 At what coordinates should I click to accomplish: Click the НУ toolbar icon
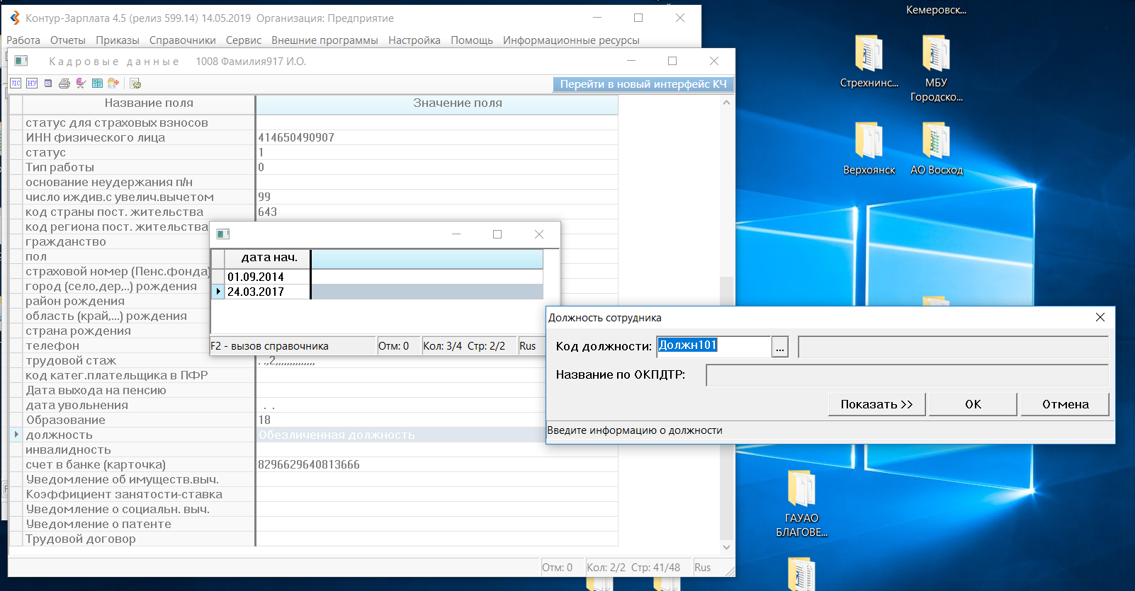pyautogui.click(x=32, y=84)
